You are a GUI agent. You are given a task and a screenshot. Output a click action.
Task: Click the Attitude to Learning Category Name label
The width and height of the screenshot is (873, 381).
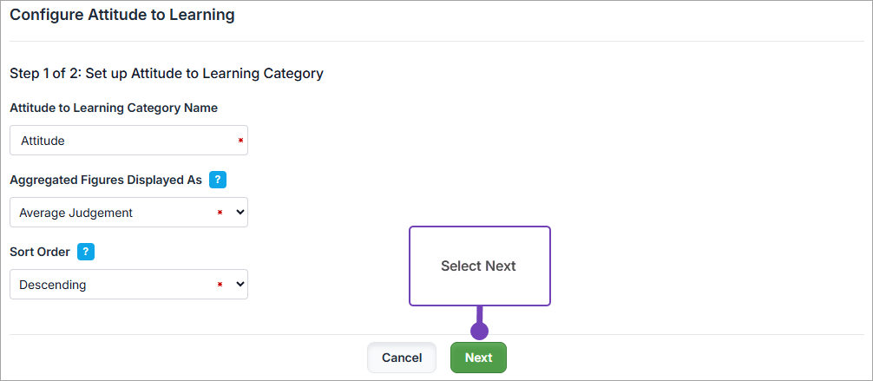click(114, 108)
